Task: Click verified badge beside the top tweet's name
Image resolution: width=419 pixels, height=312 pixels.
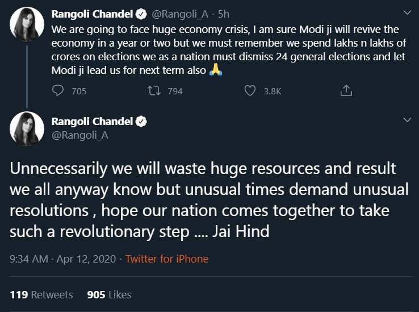Action: tap(142, 13)
